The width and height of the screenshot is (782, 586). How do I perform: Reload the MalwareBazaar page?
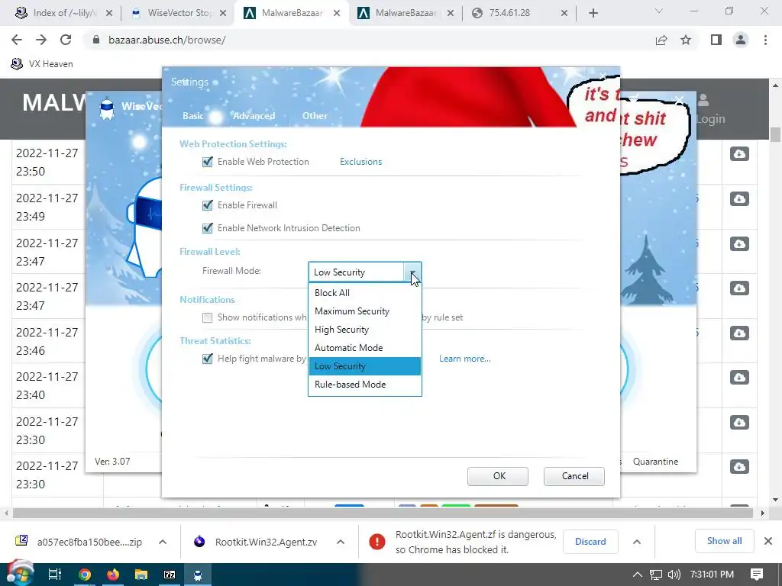pos(66,40)
